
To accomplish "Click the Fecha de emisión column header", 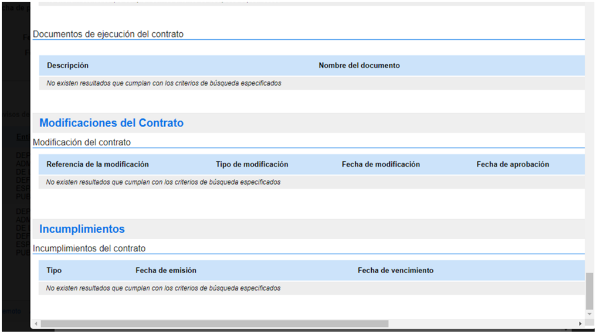I will pyautogui.click(x=165, y=271).
